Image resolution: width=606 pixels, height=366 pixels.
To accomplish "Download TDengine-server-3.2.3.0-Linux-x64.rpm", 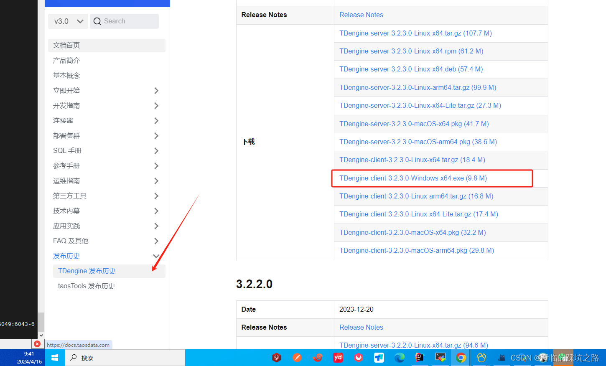I will pos(411,51).
